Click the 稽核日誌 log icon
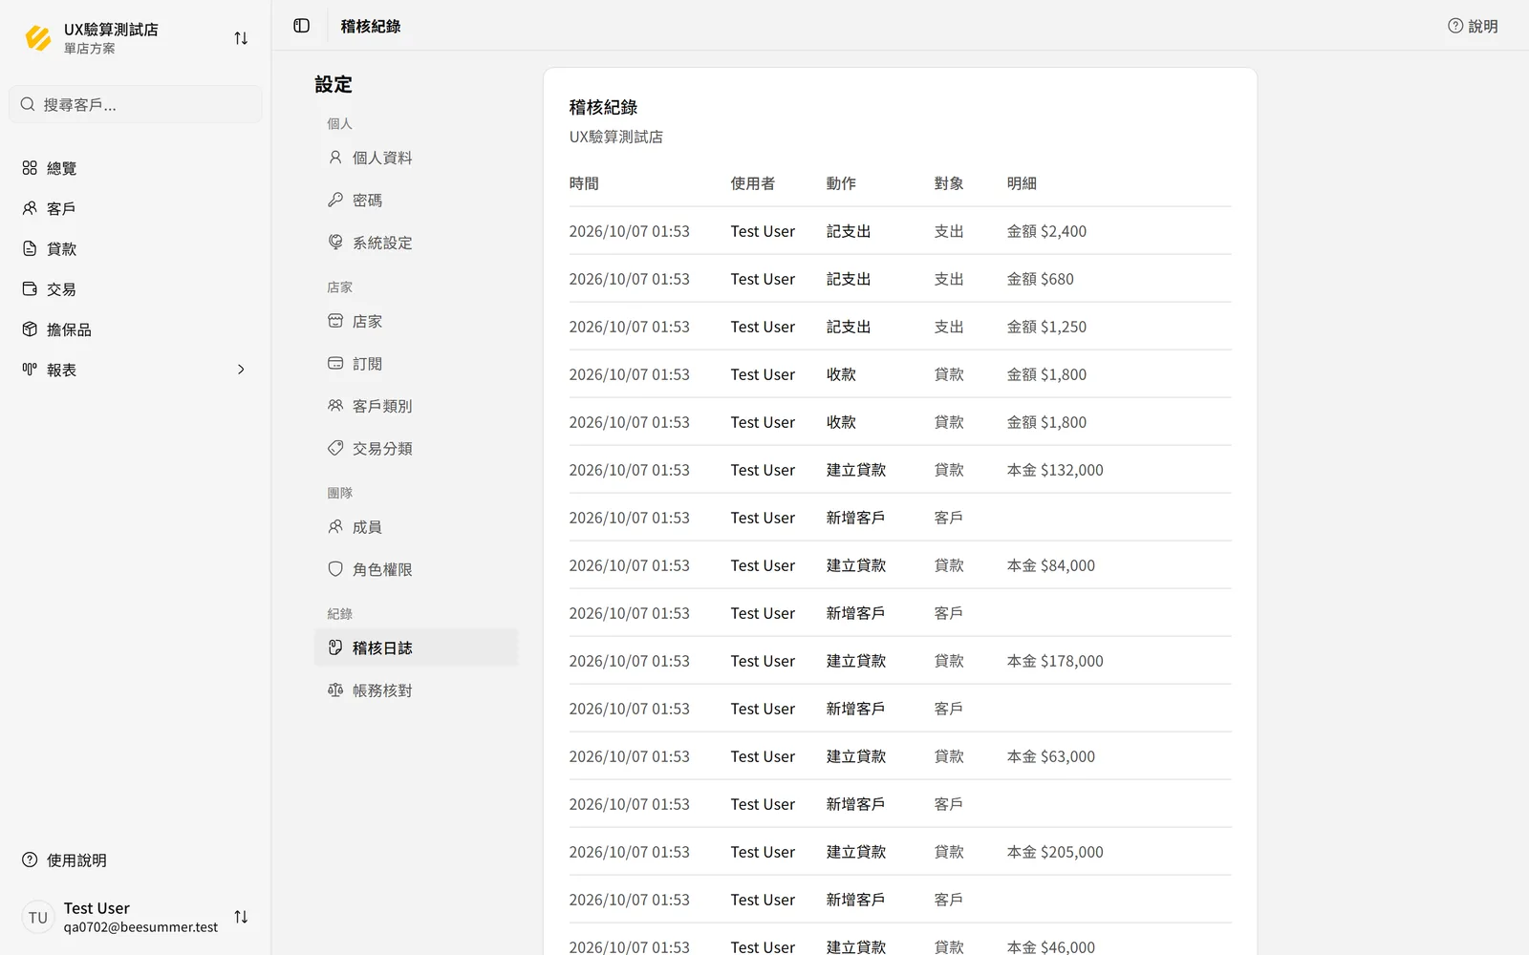Viewport: 1529px width, 955px height. click(335, 647)
